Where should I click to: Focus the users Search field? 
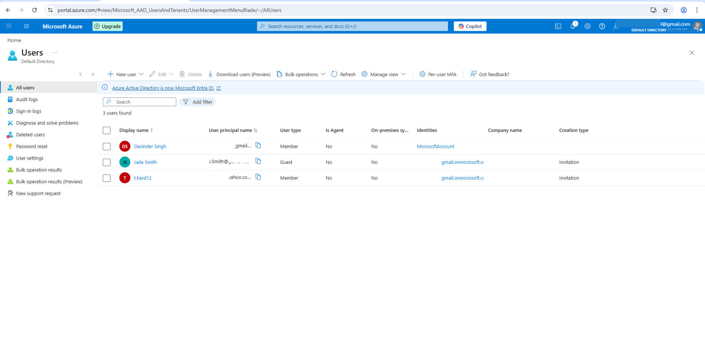click(140, 102)
